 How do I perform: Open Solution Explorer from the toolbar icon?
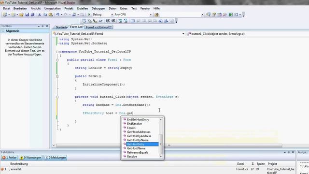pyautogui.click(x=208, y=14)
